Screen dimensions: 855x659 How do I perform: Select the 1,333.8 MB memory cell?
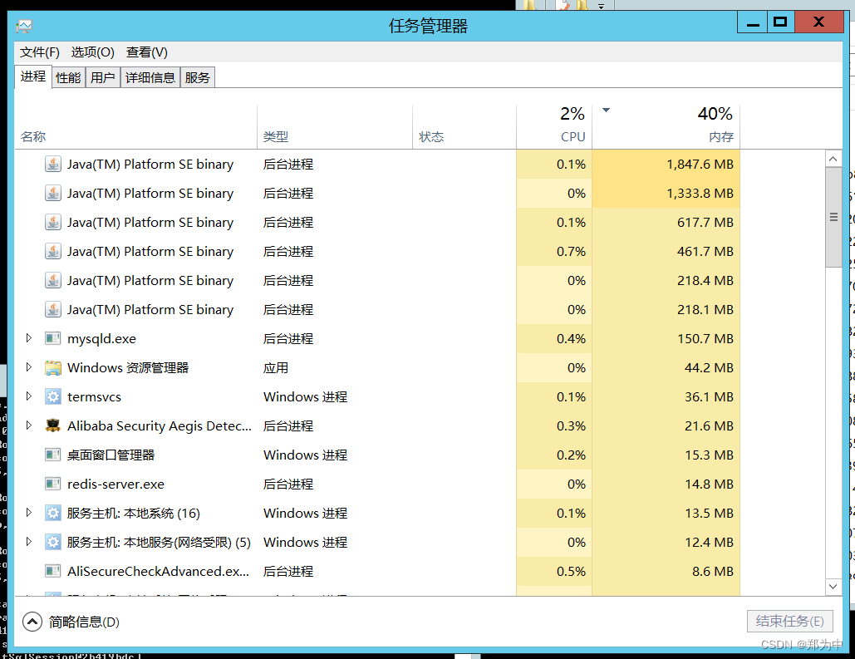click(666, 193)
